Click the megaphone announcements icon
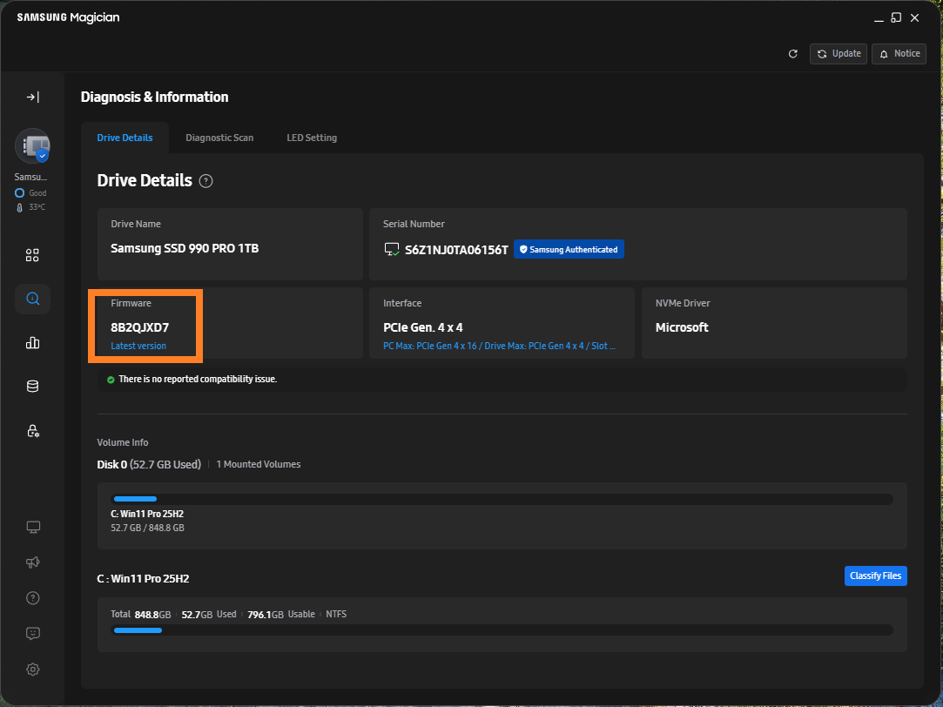This screenshot has width=943, height=707. click(32, 562)
